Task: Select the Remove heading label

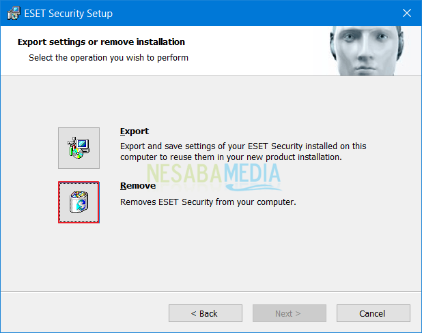Action: [138, 186]
